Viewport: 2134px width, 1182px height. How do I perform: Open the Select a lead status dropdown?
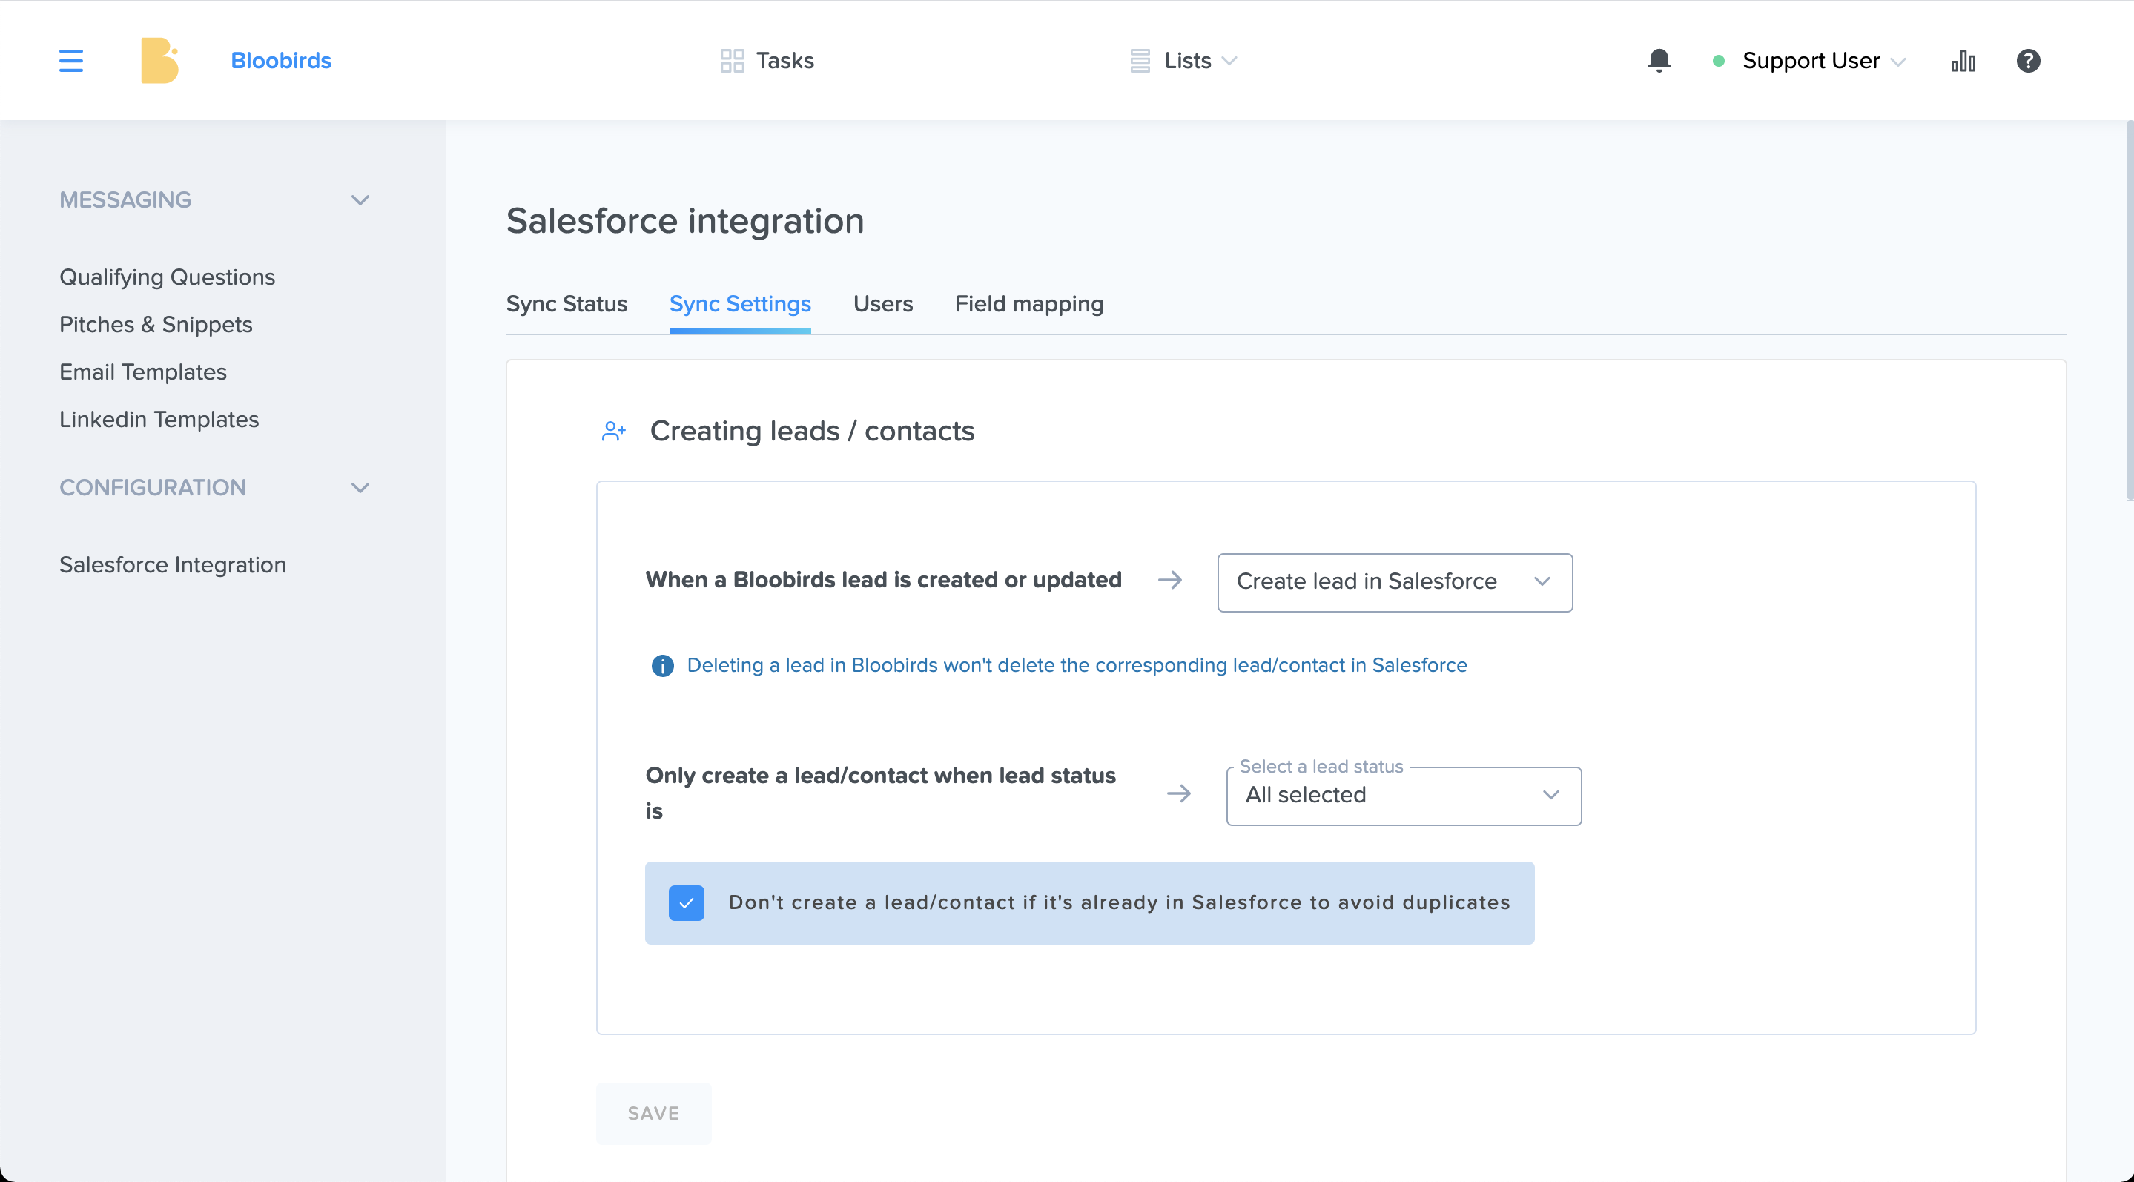click(x=1404, y=795)
